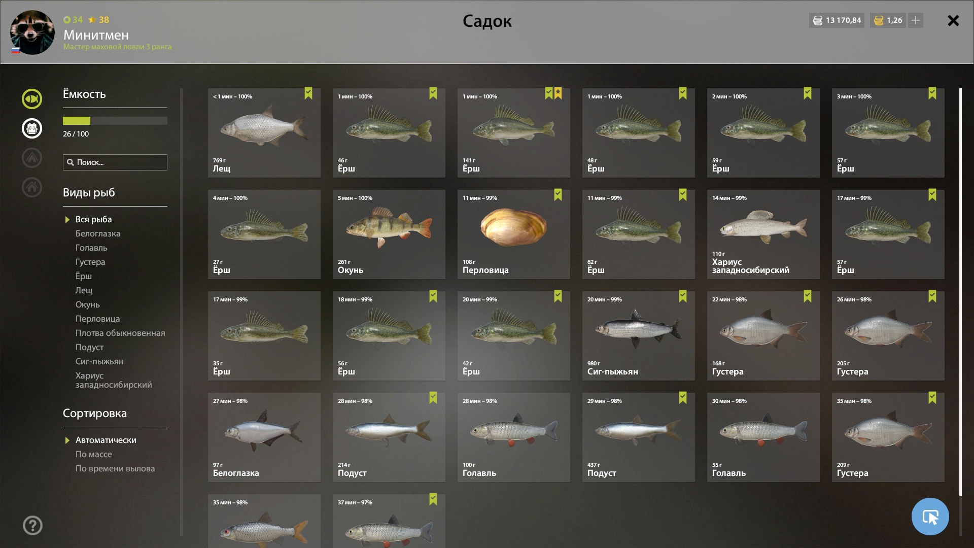This screenshot has width=974, height=548.
Task: Click the blue multi-select cursor button
Action: (930, 517)
